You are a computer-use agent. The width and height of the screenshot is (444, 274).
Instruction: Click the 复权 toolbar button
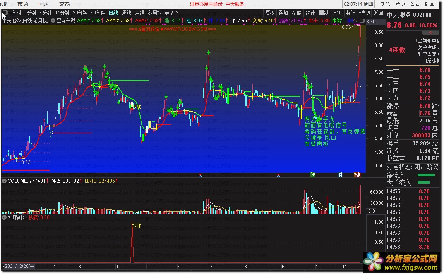coord(270,13)
